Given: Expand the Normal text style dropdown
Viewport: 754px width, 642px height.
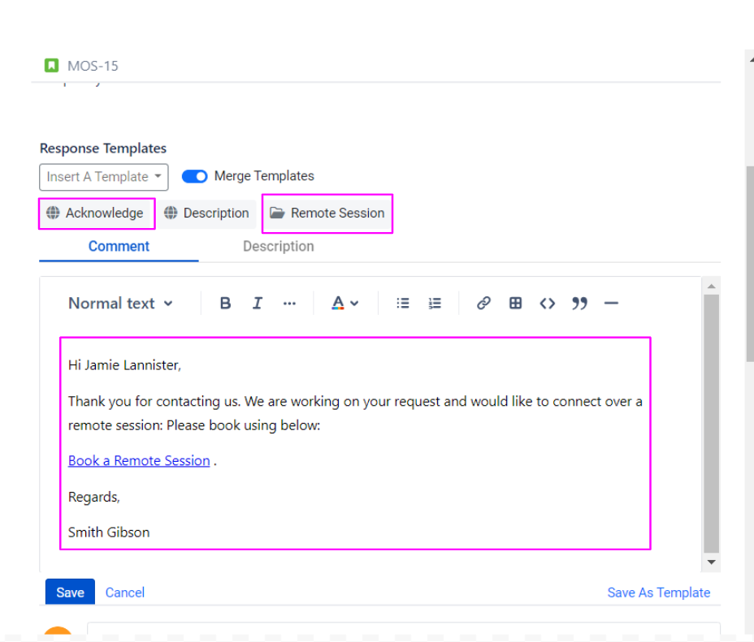Looking at the screenshot, I should [x=120, y=304].
